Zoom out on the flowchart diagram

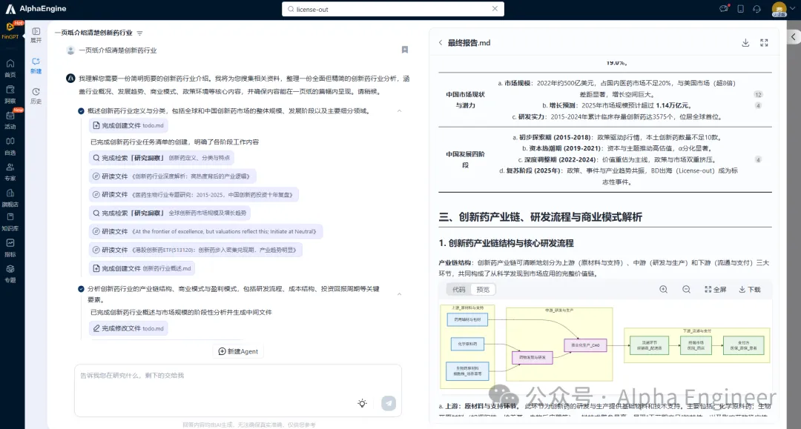[686, 290]
